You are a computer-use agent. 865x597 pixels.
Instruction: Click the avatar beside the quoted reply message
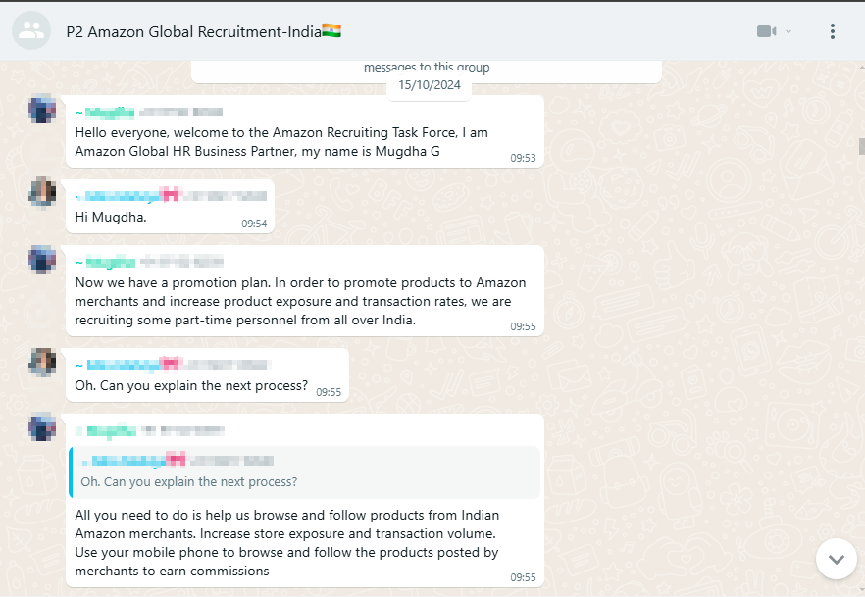click(x=42, y=427)
